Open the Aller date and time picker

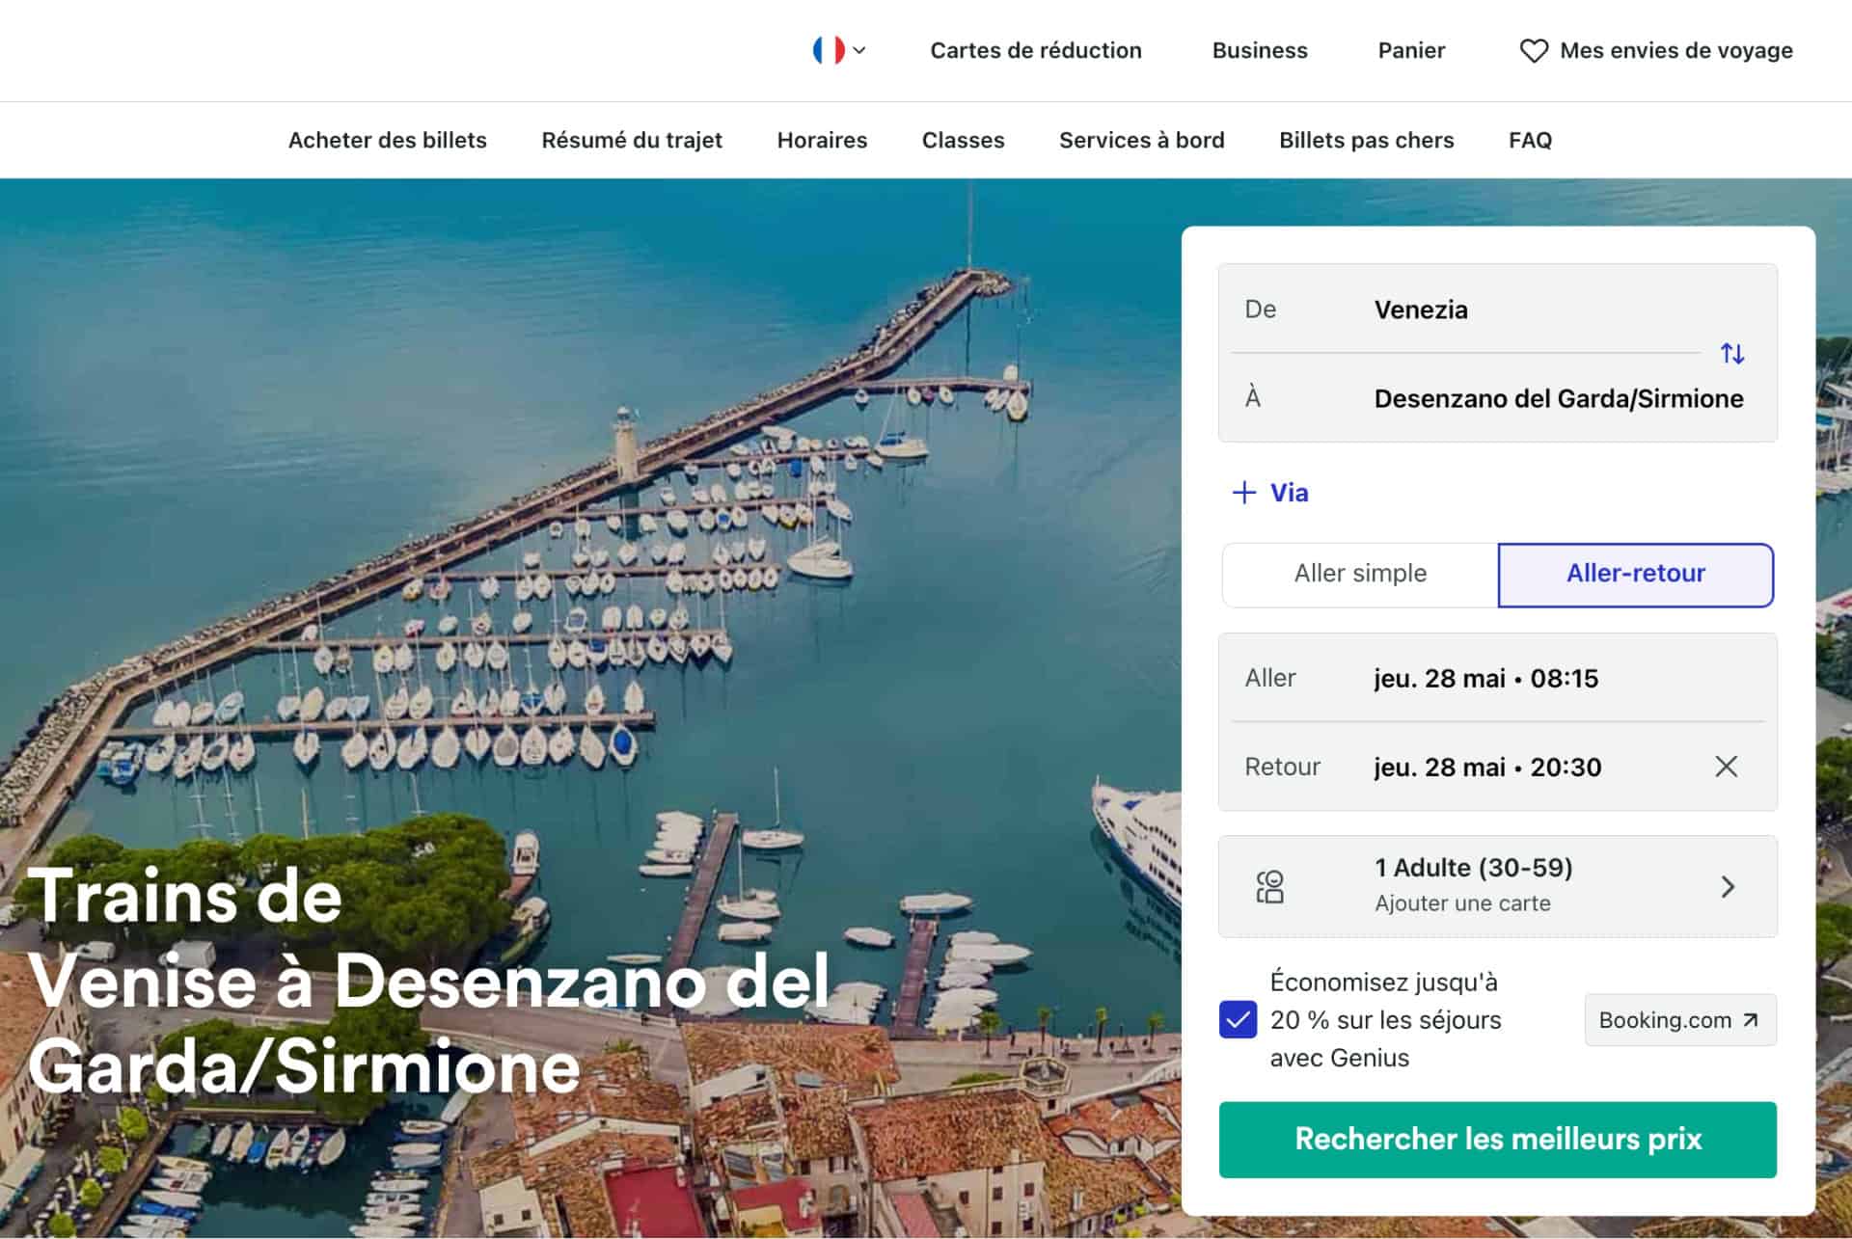(1485, 678)
